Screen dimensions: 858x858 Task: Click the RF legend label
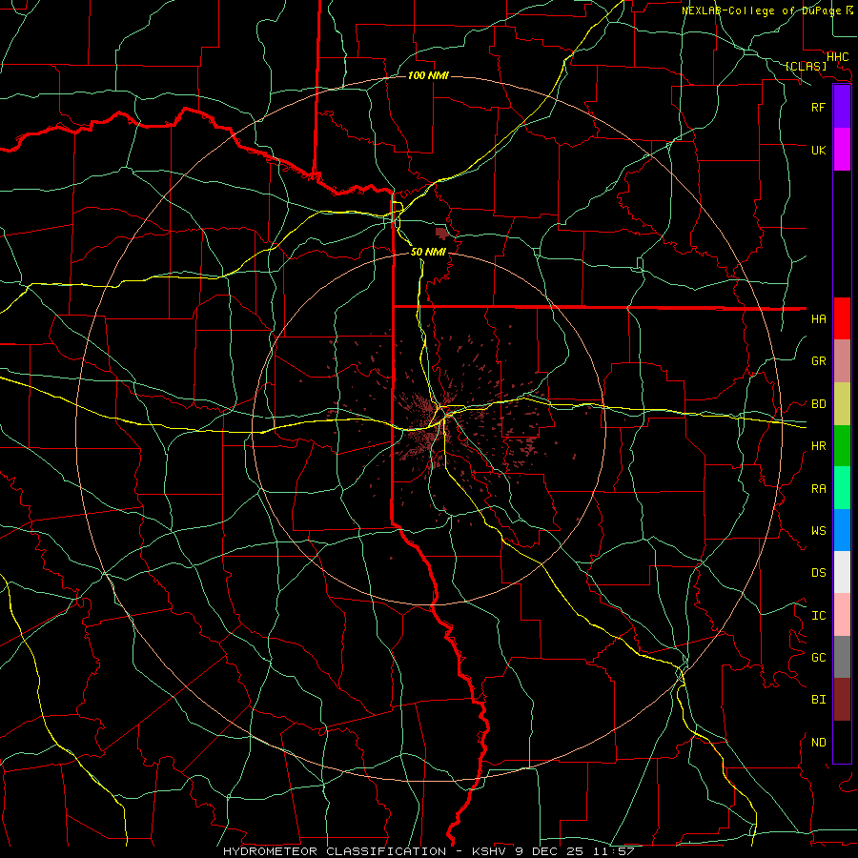click(x=818, y=107)
